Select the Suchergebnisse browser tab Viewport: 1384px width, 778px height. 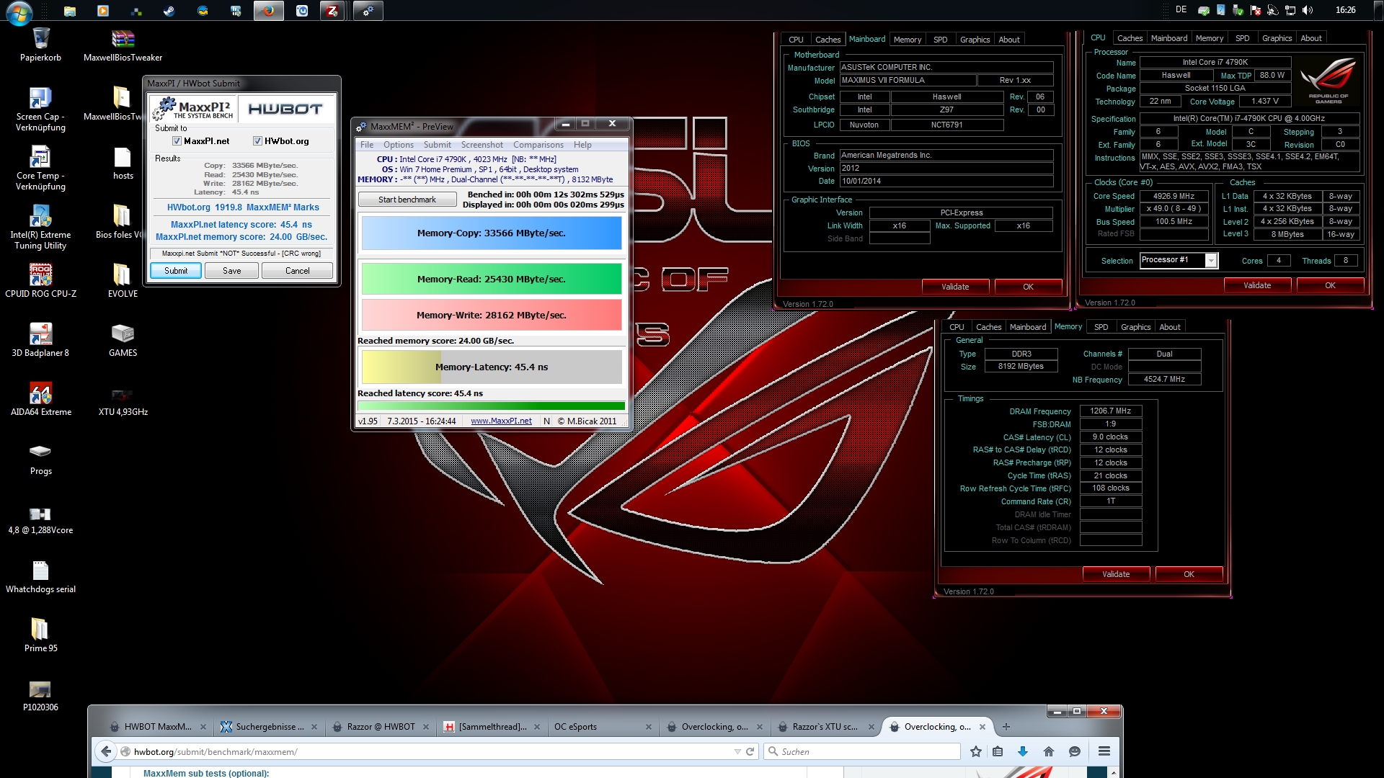(x=270, y=727)
